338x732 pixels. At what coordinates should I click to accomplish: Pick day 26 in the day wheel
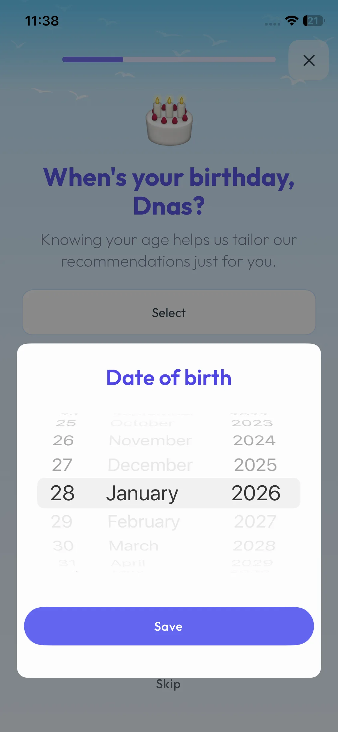63,441
